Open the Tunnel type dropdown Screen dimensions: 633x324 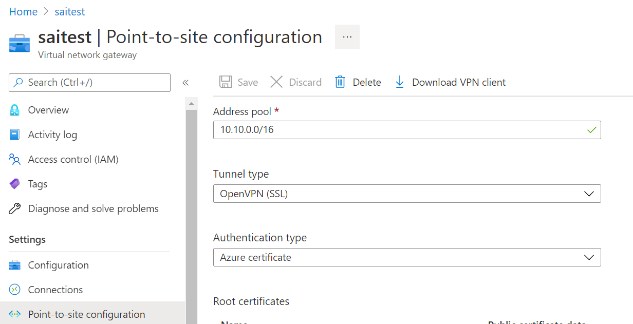(x=407, y=194)
